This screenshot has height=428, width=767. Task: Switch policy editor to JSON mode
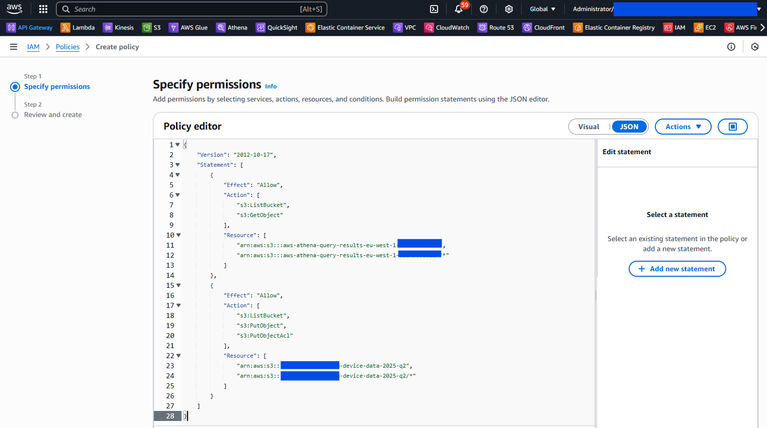point(629,127)
